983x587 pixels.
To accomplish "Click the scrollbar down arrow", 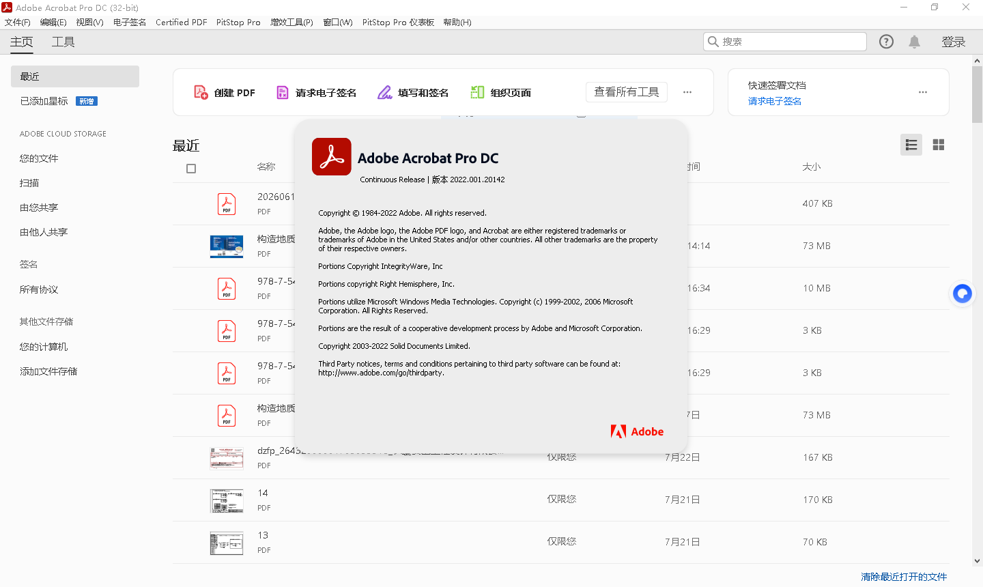I will 978,561.
